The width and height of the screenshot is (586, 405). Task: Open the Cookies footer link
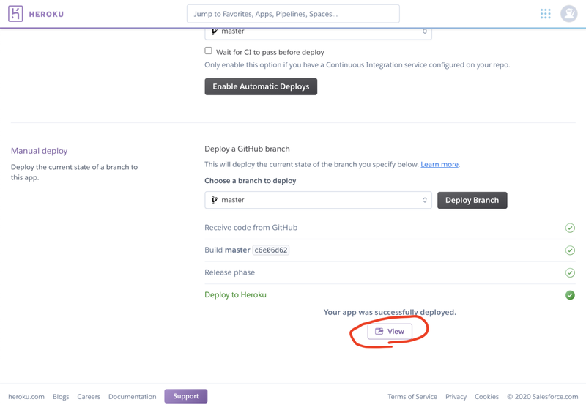(x=486, y=396)
